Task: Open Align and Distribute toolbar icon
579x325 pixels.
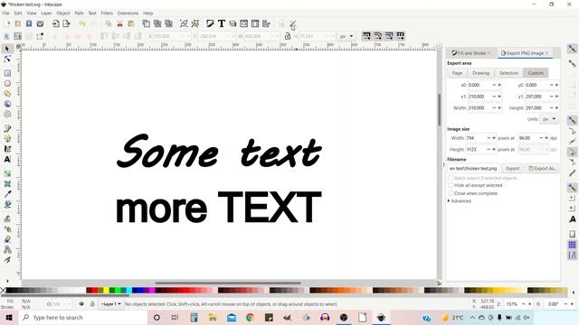Action: click(266, 23)
